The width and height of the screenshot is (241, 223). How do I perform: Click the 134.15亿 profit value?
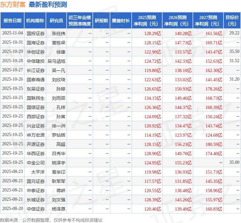point(152,98)
